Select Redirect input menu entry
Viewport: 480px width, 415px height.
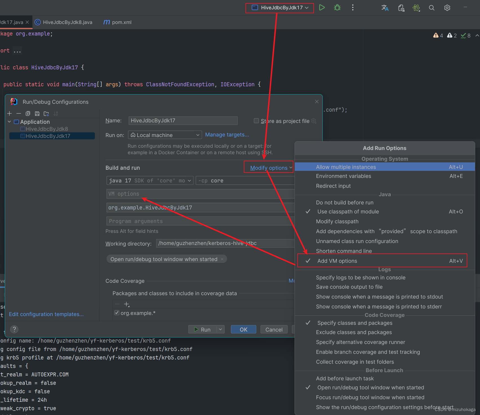tap(385, 186)
